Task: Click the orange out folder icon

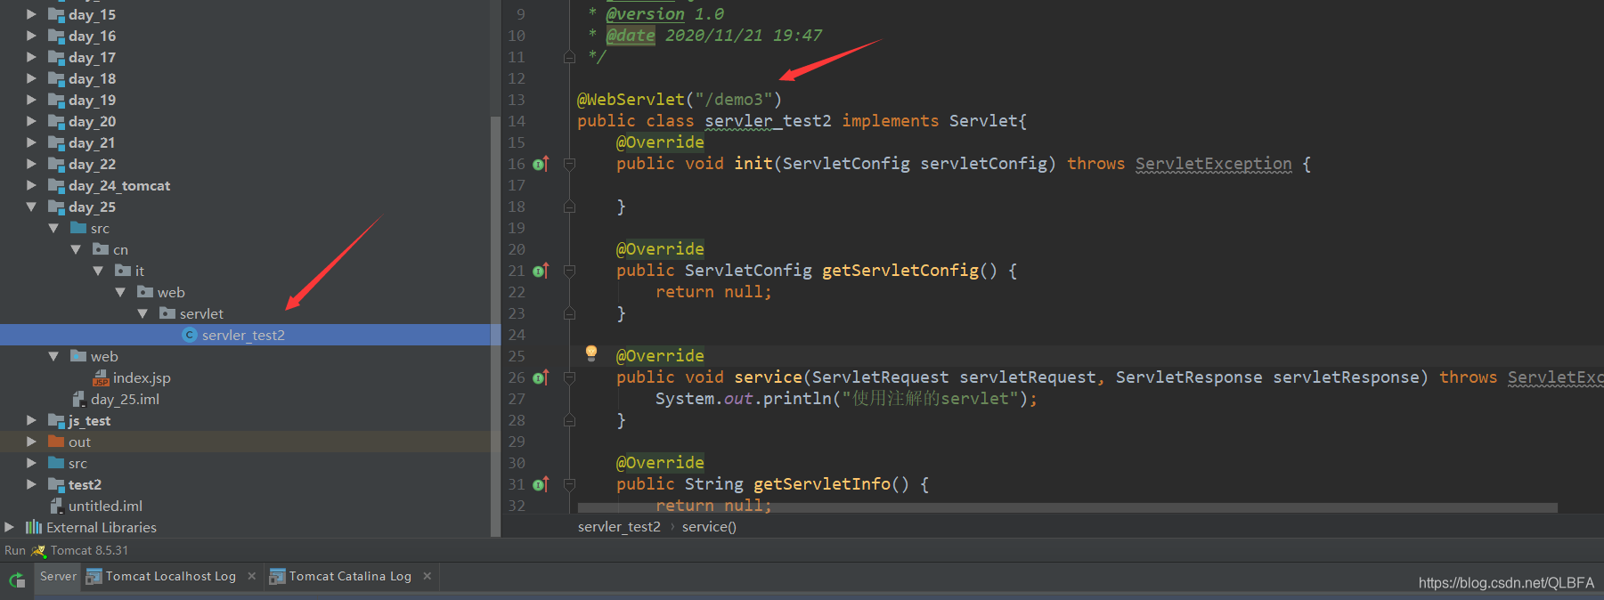Action: 56,442
